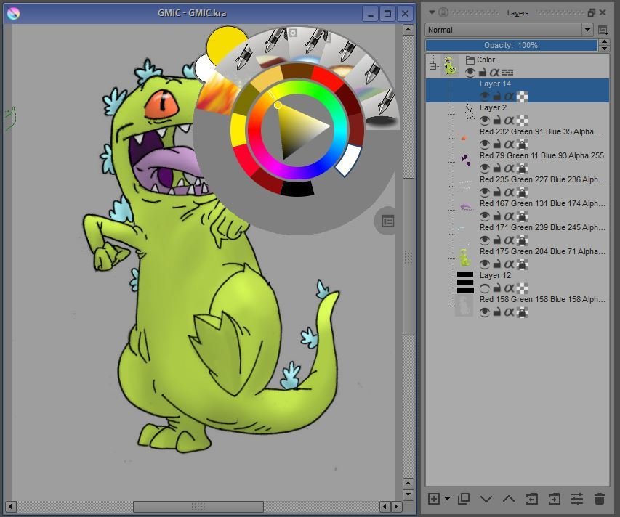Open the dropdown arrow beside the add layer button
This screenshot has height=517, width=620.
pos(447,498)
